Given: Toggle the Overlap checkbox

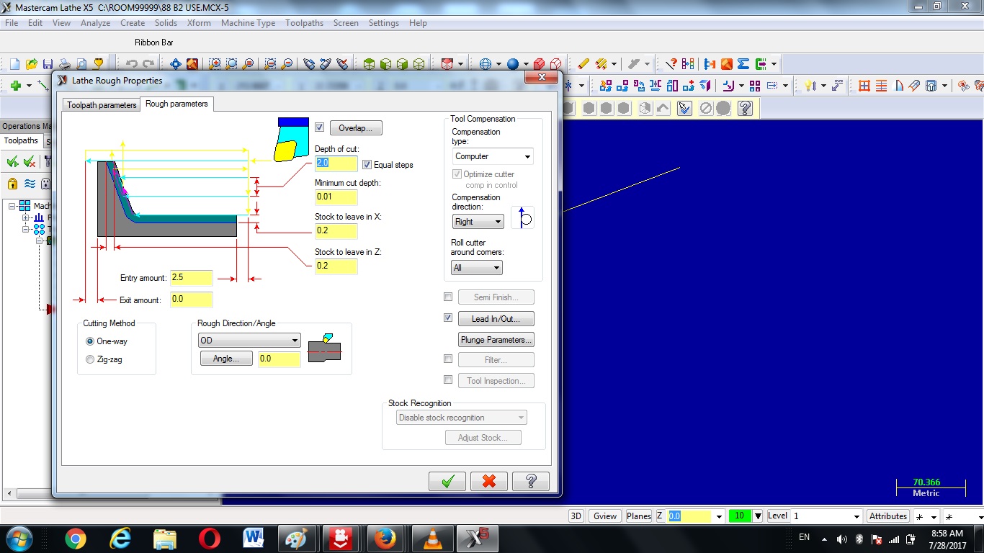Looking at the screenshot, I should [319, 127].
